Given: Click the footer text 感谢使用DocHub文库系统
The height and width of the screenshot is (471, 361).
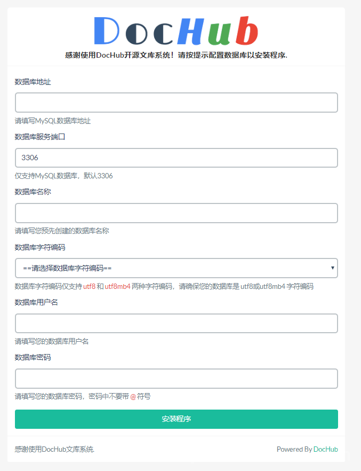Looking at the screenshot, I should [54, 449].
